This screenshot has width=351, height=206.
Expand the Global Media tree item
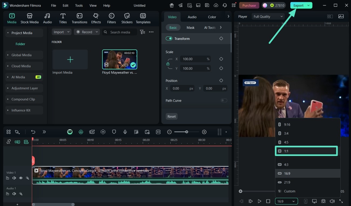(8, 55)
